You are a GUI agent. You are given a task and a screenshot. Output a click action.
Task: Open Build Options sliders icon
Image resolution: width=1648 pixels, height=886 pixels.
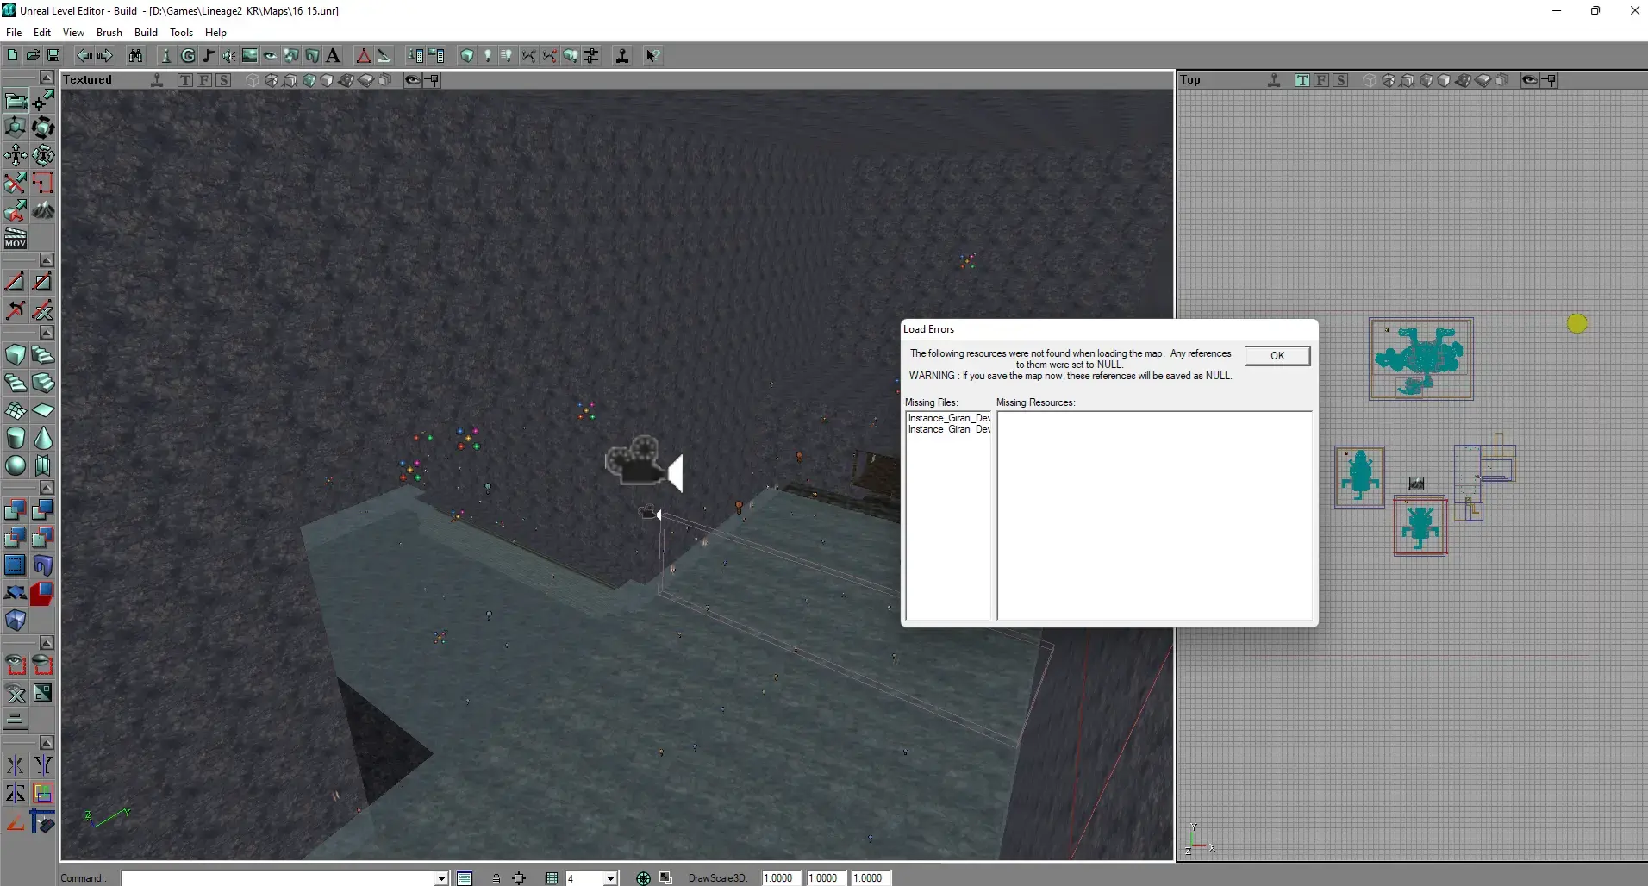[x=591, y=56]
